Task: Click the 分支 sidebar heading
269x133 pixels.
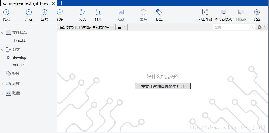Action: coord(16,50)
